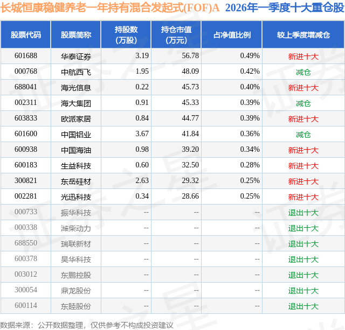Image resolution: width=345 pixels, height=330 pixels.
Task: Select stock name 中国海油
Action: click(76, 150)
